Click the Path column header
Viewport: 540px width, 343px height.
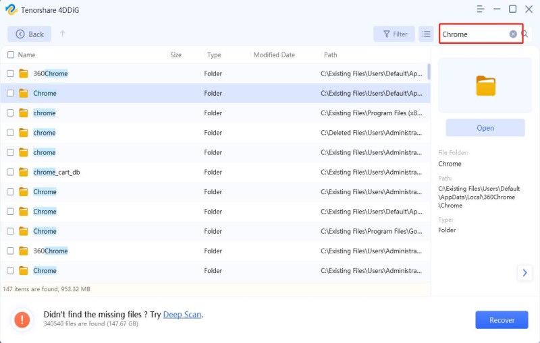330,55
